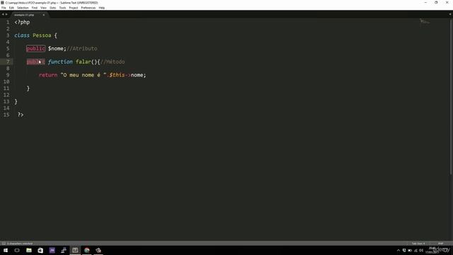Open Task View from the taskbar
Screen dimensions: 453x255
(17, 250)
